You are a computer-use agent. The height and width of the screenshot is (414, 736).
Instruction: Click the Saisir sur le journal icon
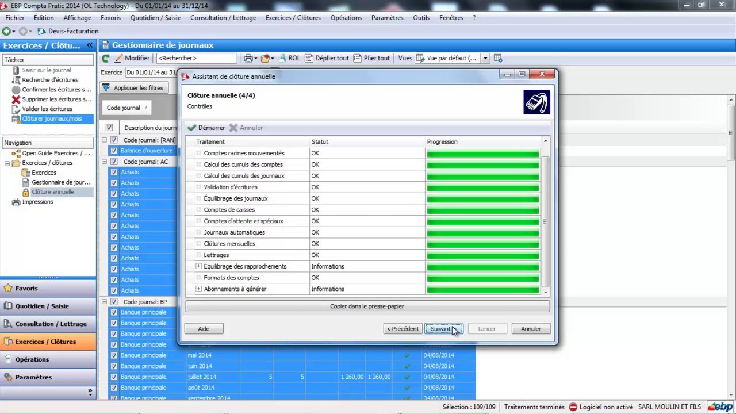click(16, 70)
